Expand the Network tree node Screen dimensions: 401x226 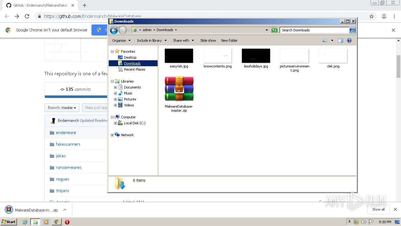112,135
